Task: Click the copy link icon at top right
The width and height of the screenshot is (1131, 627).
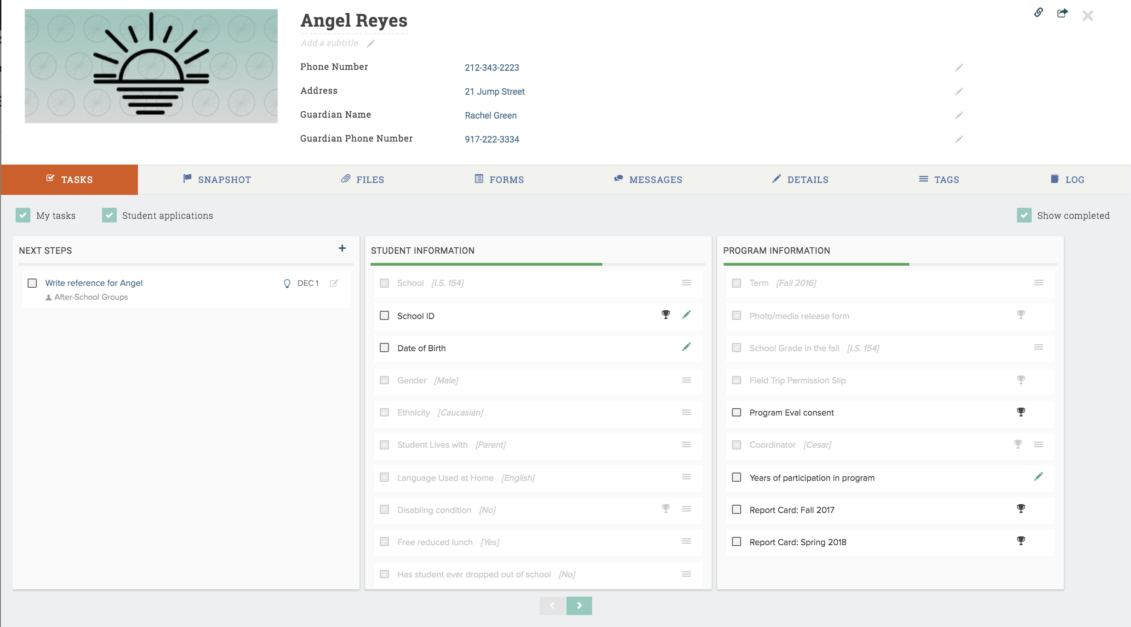Action: 1039,13
